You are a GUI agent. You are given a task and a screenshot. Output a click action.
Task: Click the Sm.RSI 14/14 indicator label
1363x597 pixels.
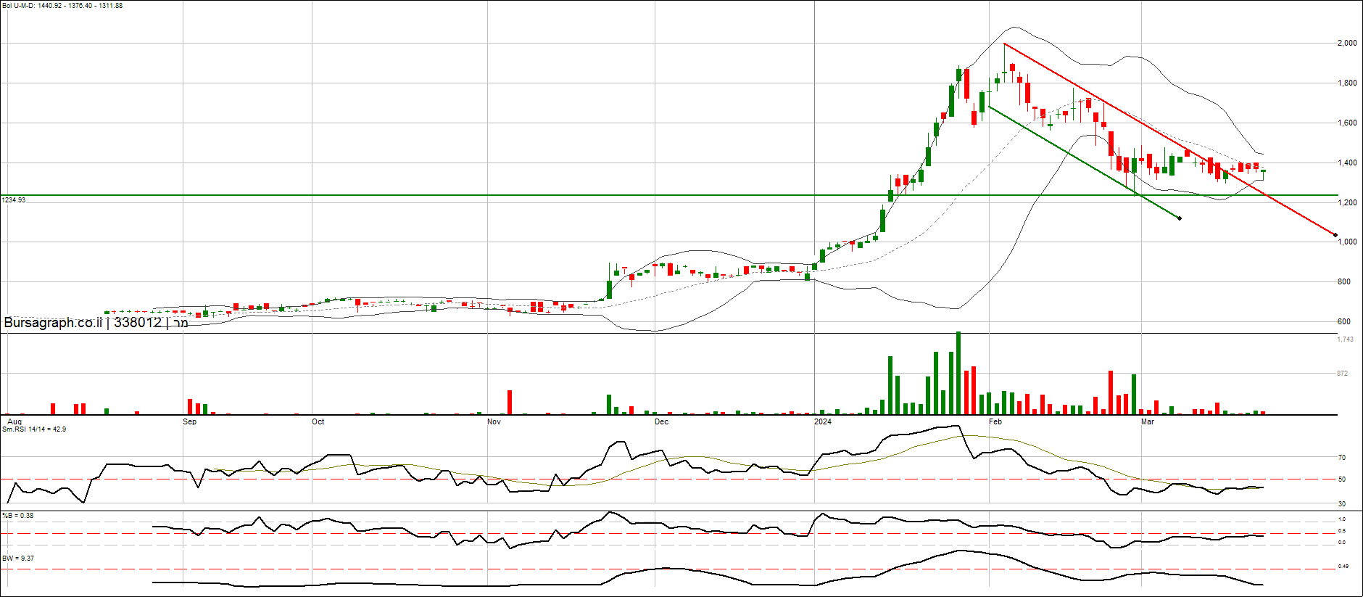34,429
